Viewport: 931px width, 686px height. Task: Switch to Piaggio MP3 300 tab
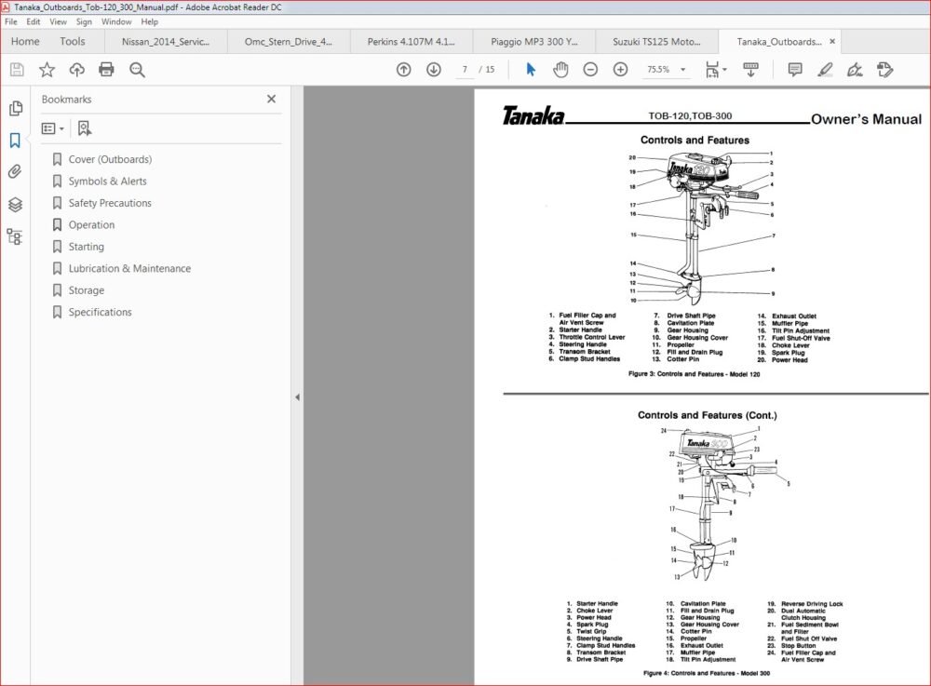pos(533,42)
